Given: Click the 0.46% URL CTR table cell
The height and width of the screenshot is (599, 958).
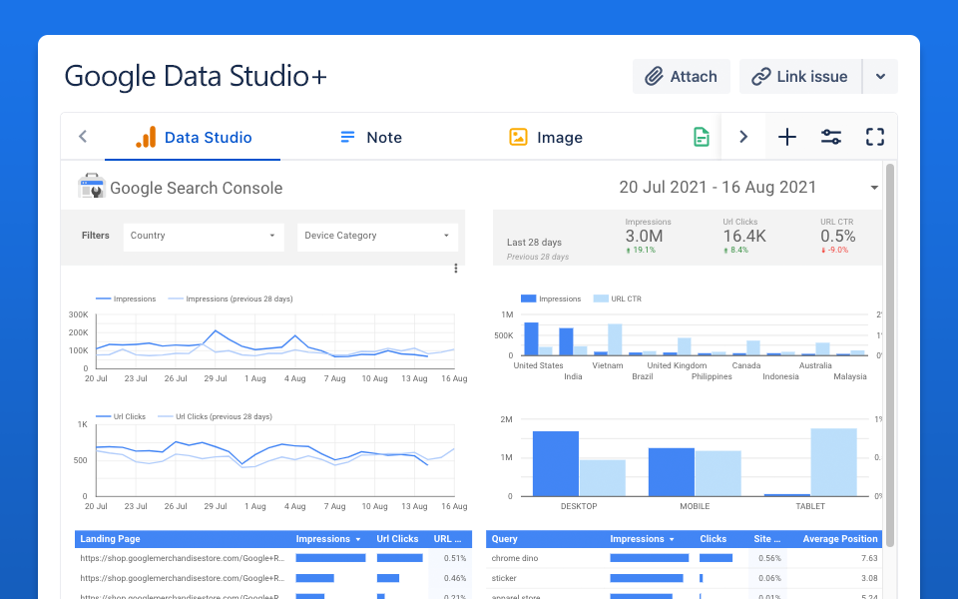Looking at the screenshot, I should tap(455, 578).
